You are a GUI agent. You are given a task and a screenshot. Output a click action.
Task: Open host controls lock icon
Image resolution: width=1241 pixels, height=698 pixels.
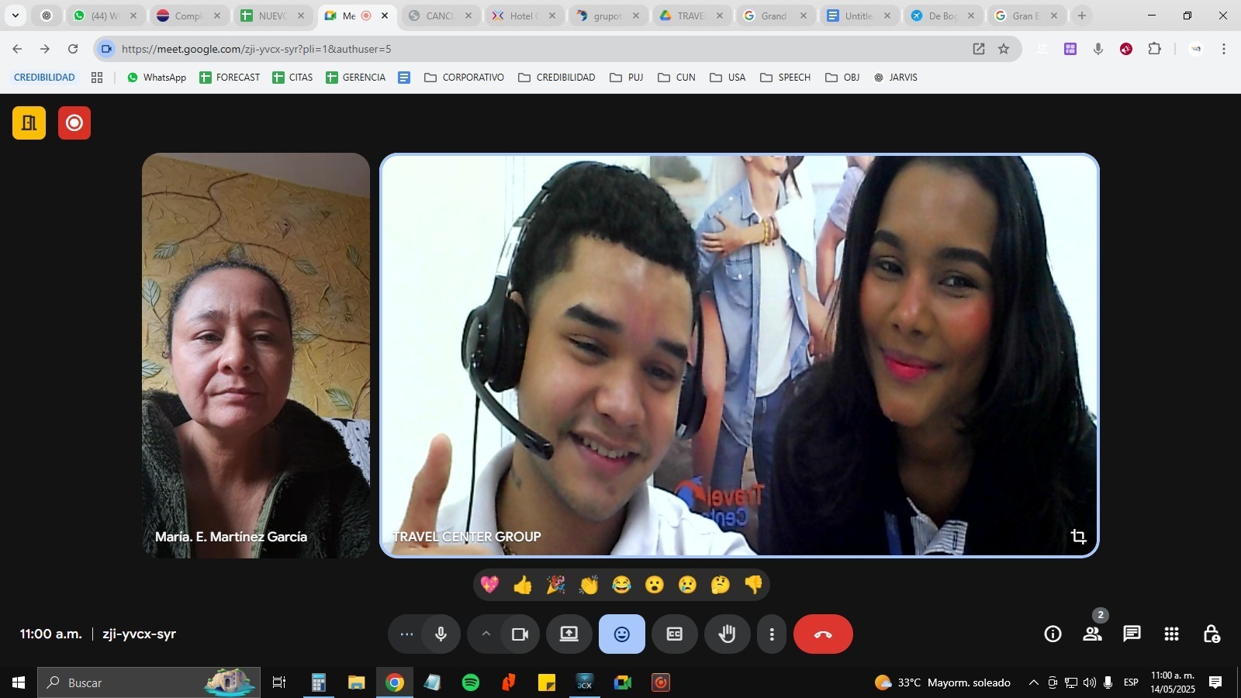click(x=1211, y=634)
